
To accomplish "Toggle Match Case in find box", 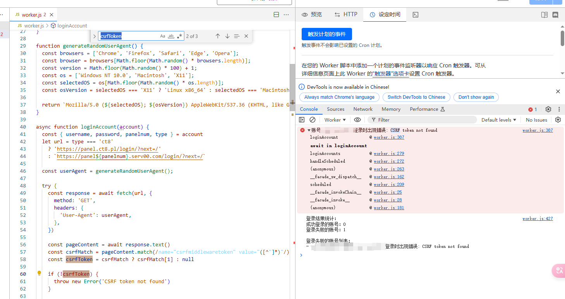I will pyautogui.click(x=163, y=36).
